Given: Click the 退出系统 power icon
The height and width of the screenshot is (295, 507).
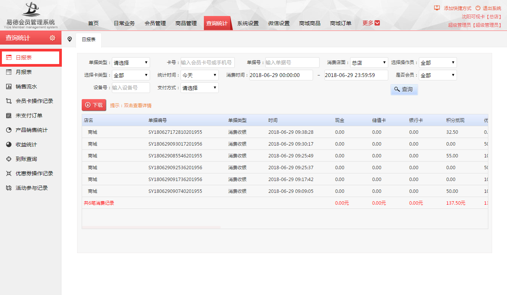Looking at the screenshot, I should point(478,8).
